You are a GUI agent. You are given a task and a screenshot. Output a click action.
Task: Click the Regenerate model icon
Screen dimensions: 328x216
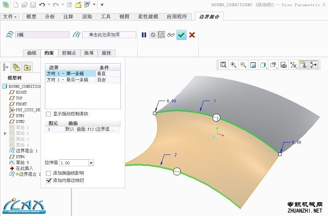(69, 5)
